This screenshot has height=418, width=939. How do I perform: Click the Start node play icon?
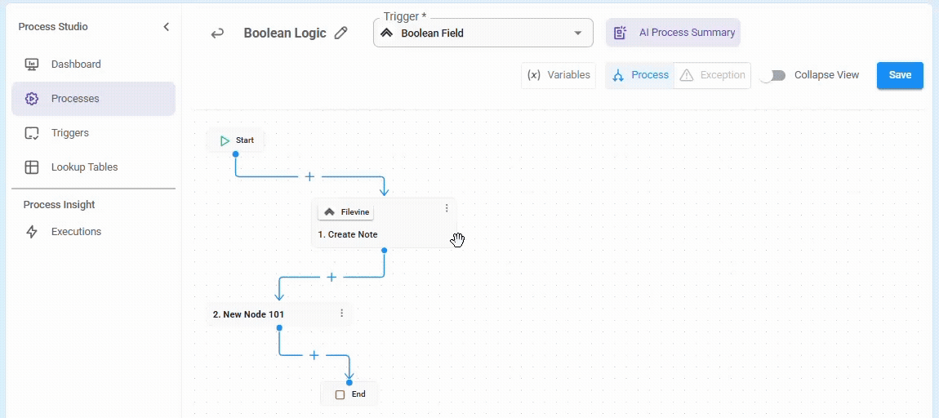coord(225,140)
